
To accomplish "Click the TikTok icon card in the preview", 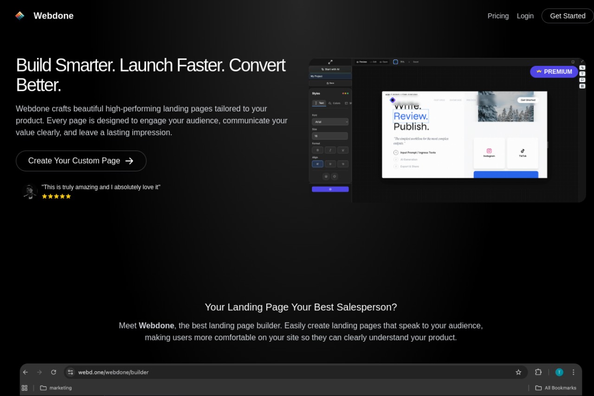I will [523, 153].
